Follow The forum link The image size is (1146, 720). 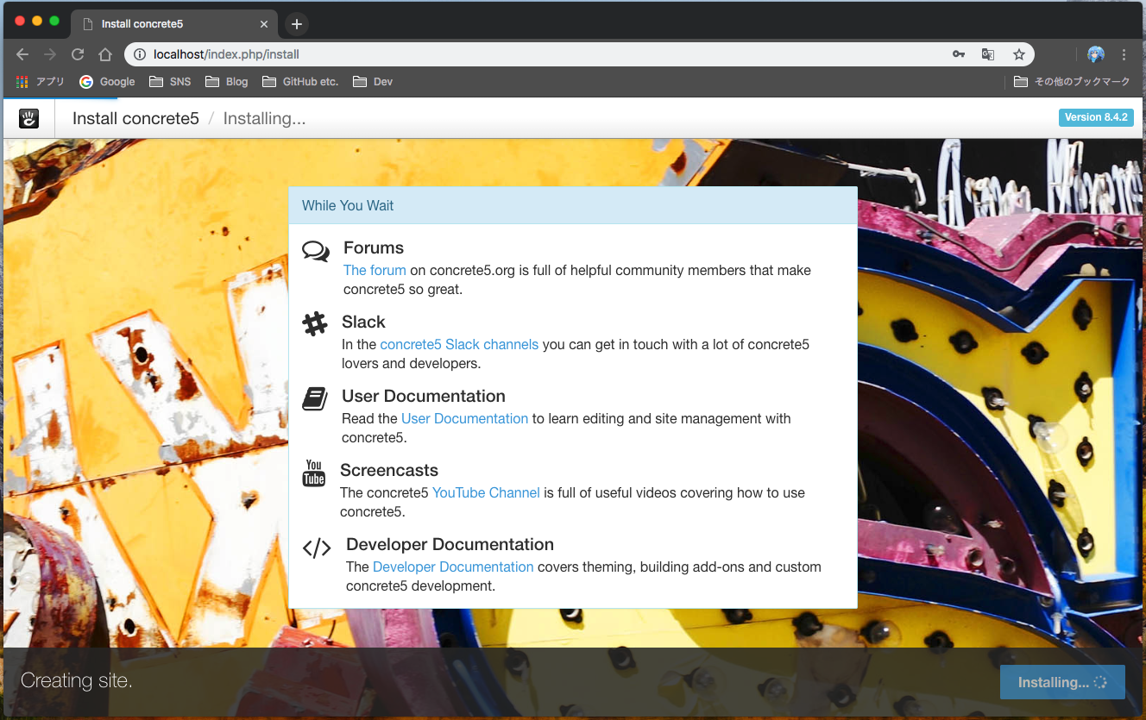[375, 270]
